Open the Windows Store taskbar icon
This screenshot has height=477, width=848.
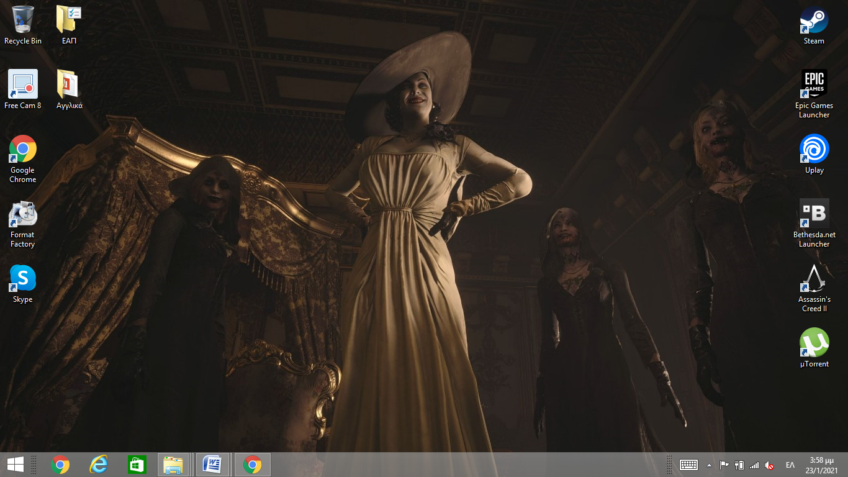(137, 465)
